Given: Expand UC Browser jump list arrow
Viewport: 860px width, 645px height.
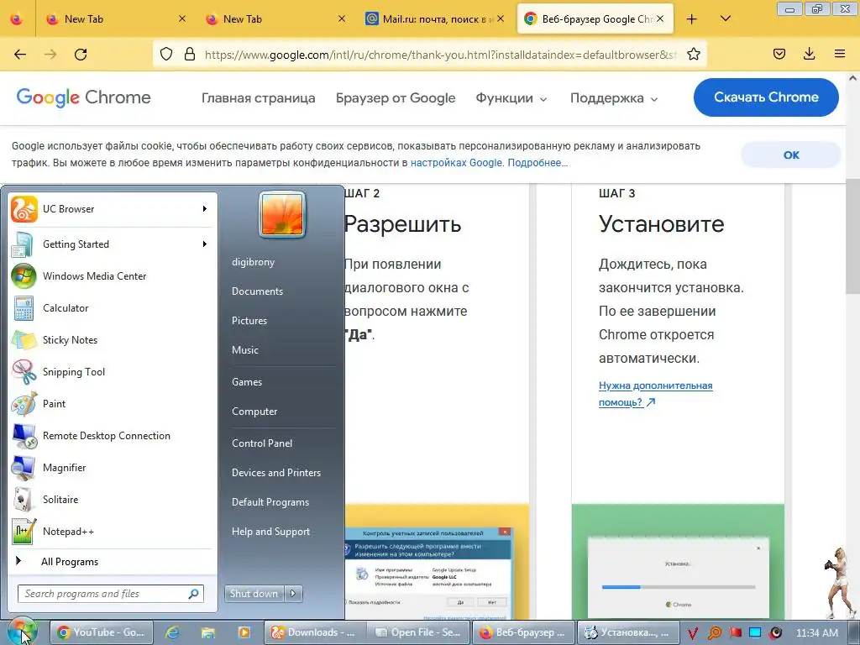Looking at the screenshot, I should coord(205,209).
